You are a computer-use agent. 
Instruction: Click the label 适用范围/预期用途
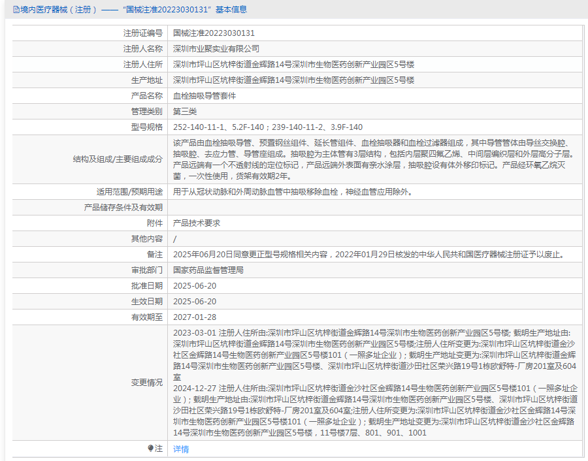point(129,192)
